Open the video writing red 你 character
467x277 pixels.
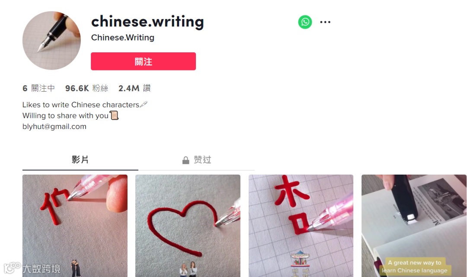coord(75,226)
